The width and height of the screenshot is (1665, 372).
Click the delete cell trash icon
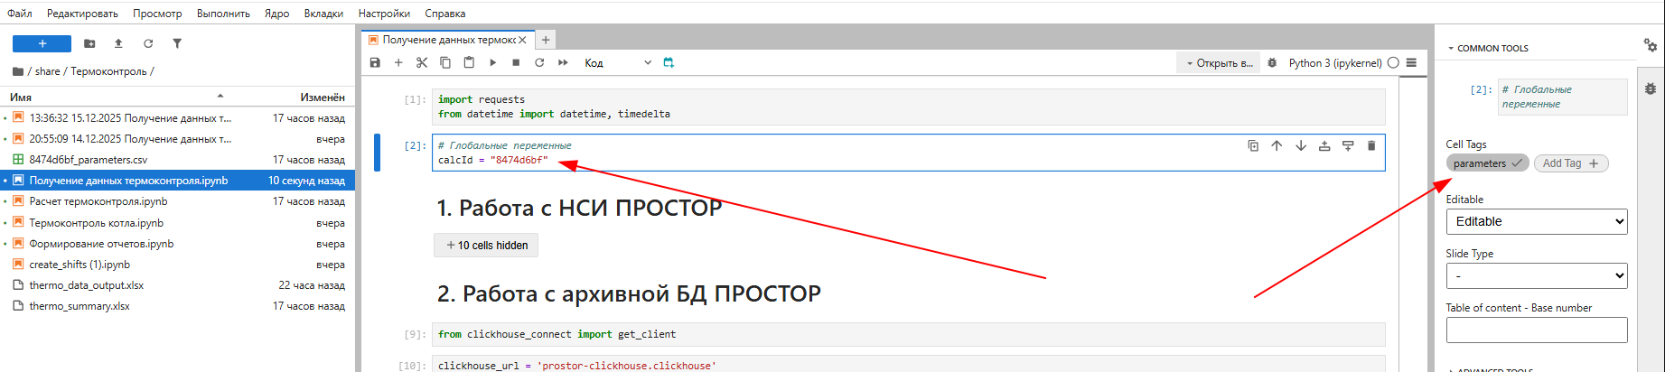coord(1370,145)
